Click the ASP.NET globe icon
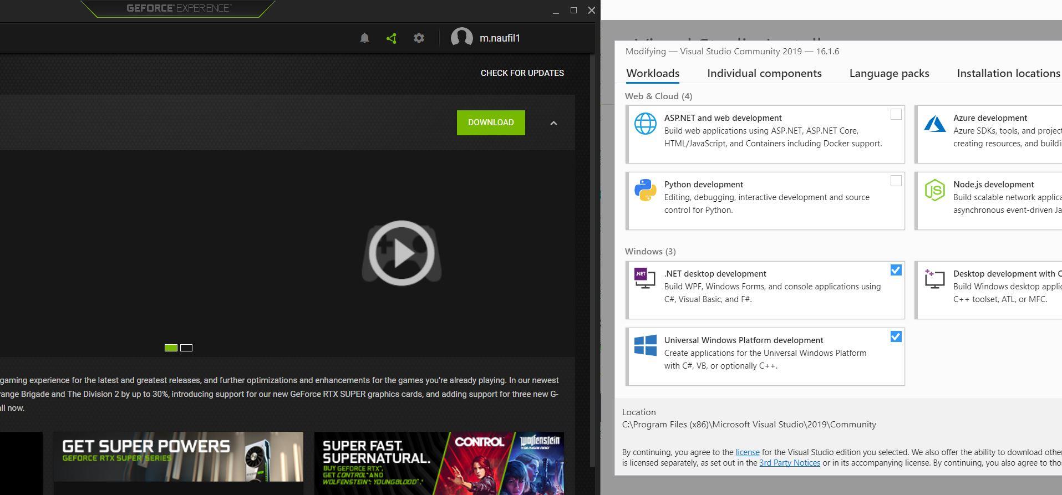The image size is (1062, 495). pyautogui.click(x=646, y=124)
